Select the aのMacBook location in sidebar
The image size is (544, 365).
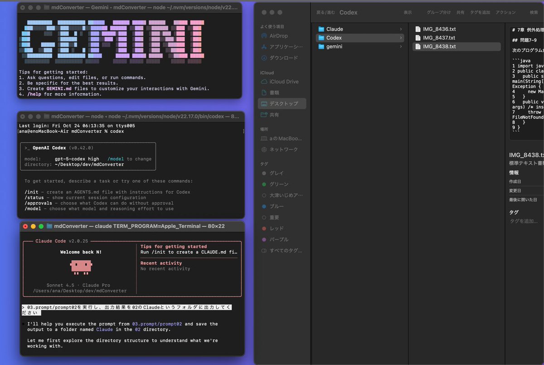click(x=282, y=138)
